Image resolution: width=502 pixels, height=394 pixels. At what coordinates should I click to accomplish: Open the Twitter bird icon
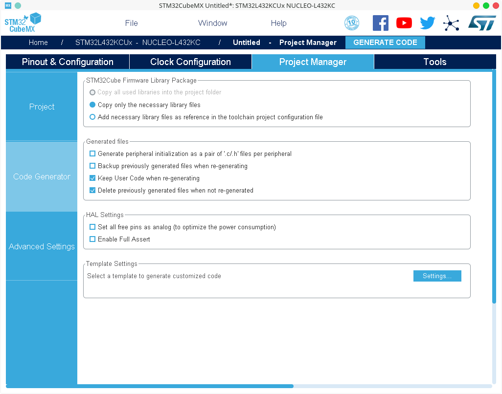click(427, 23)
